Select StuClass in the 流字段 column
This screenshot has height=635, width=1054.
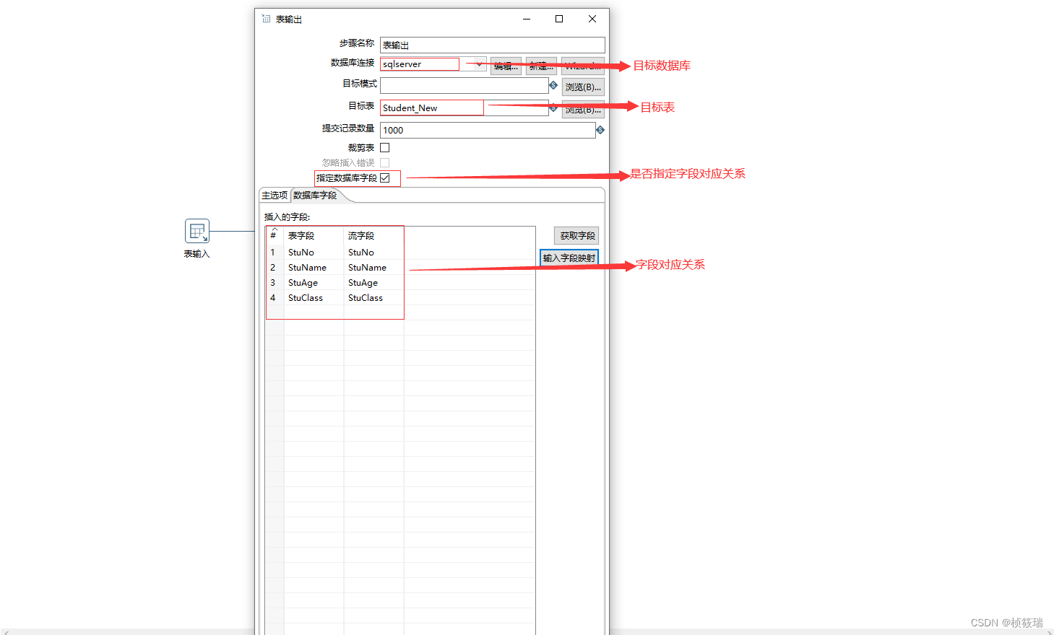coord(366,298)
